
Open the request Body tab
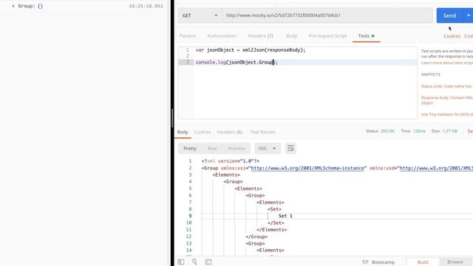pos(291,35)
